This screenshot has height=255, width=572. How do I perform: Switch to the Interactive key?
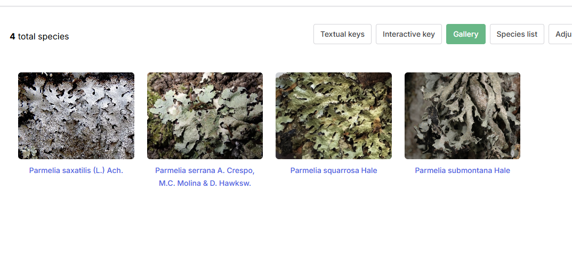pyautogui.click(x=409, y=34)
